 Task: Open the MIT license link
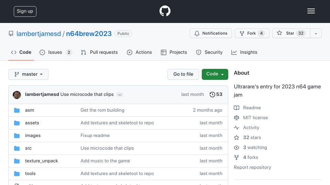click(x=251, y=118)
